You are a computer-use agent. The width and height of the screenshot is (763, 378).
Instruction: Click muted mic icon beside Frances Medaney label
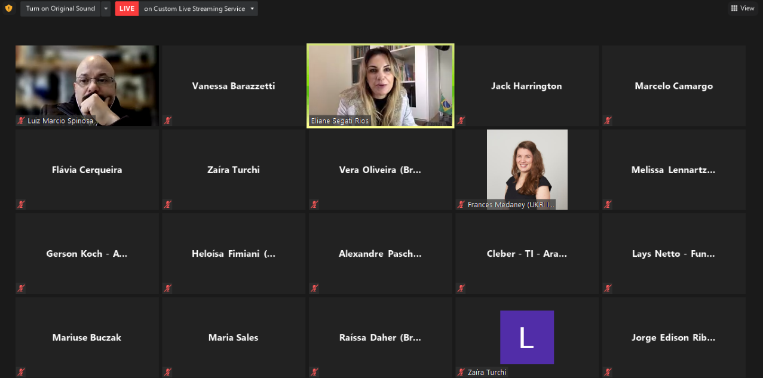(x=461, y=204)
